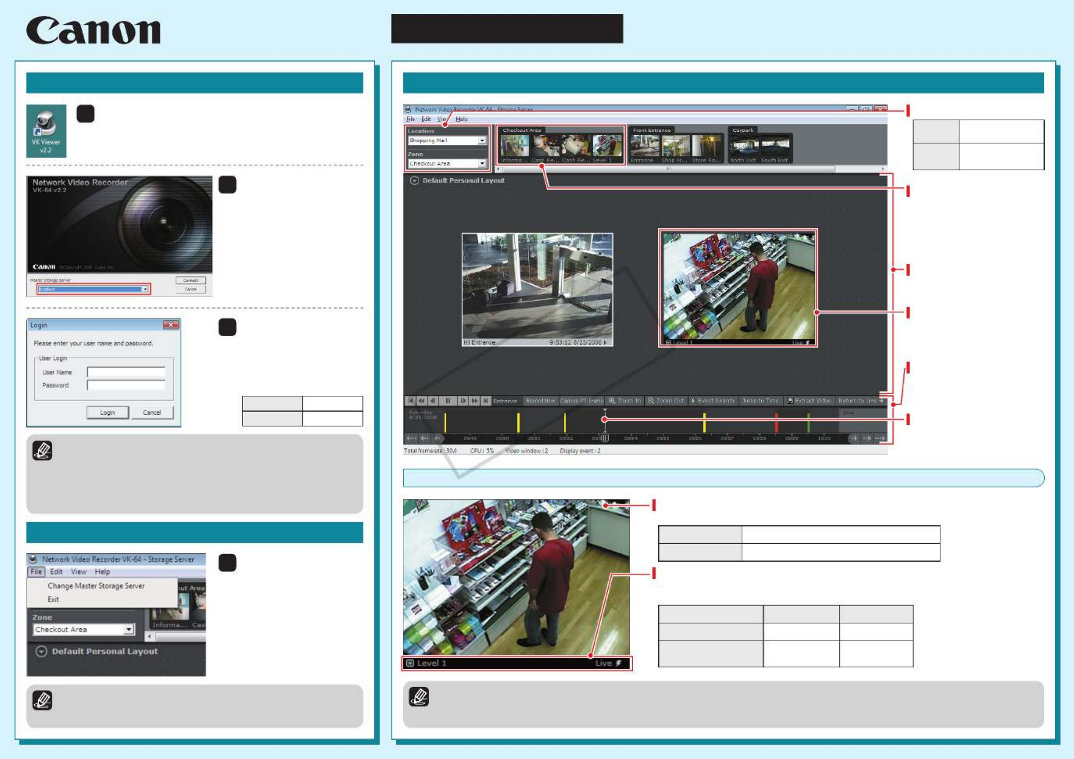
Task: Jump to first frame button in playback bar
Action: pyautogui.click(x=411, y=401)
